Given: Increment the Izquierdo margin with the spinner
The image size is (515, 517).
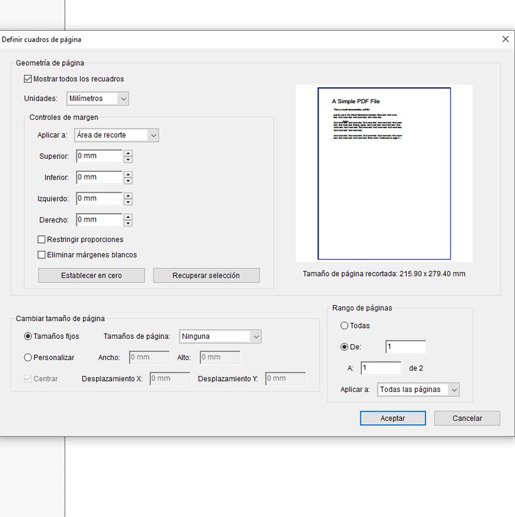Looking at the screenshot, I should click(129, 195).
